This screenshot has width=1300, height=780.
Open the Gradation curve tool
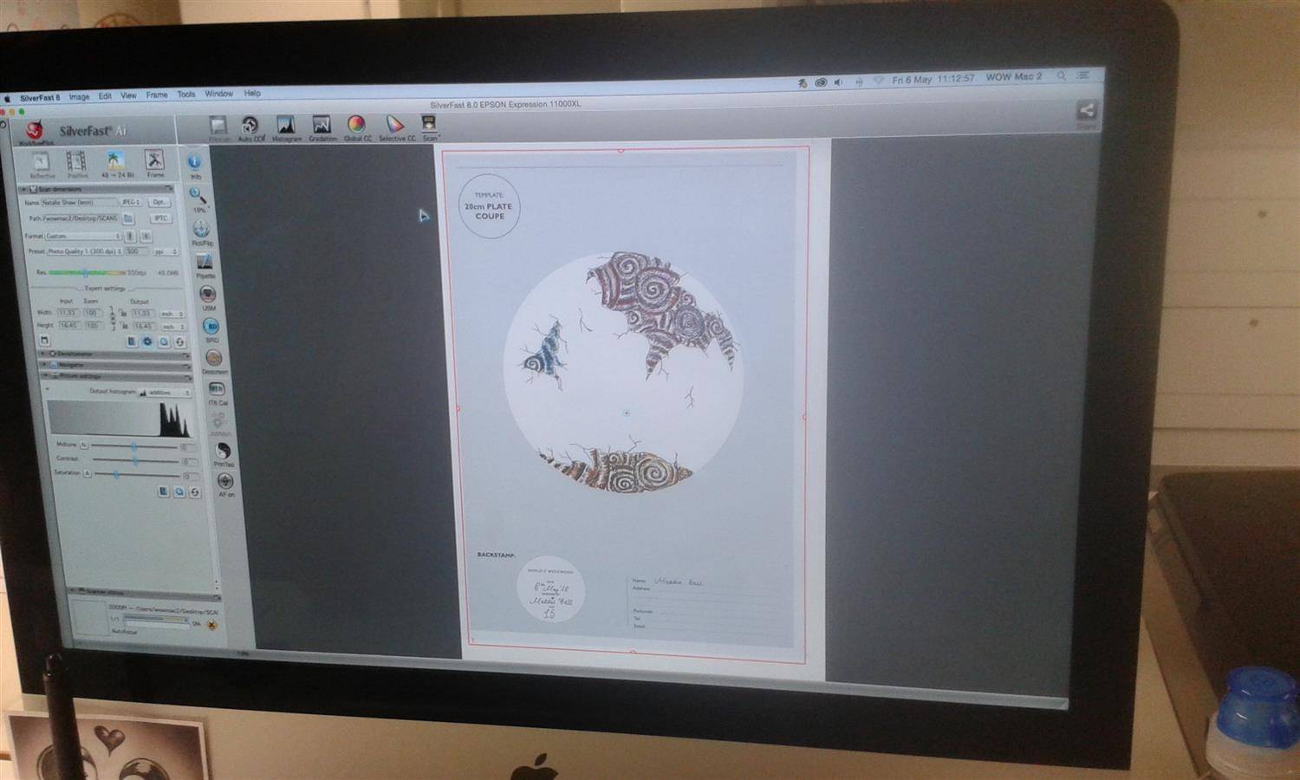[x=322, y=127]
